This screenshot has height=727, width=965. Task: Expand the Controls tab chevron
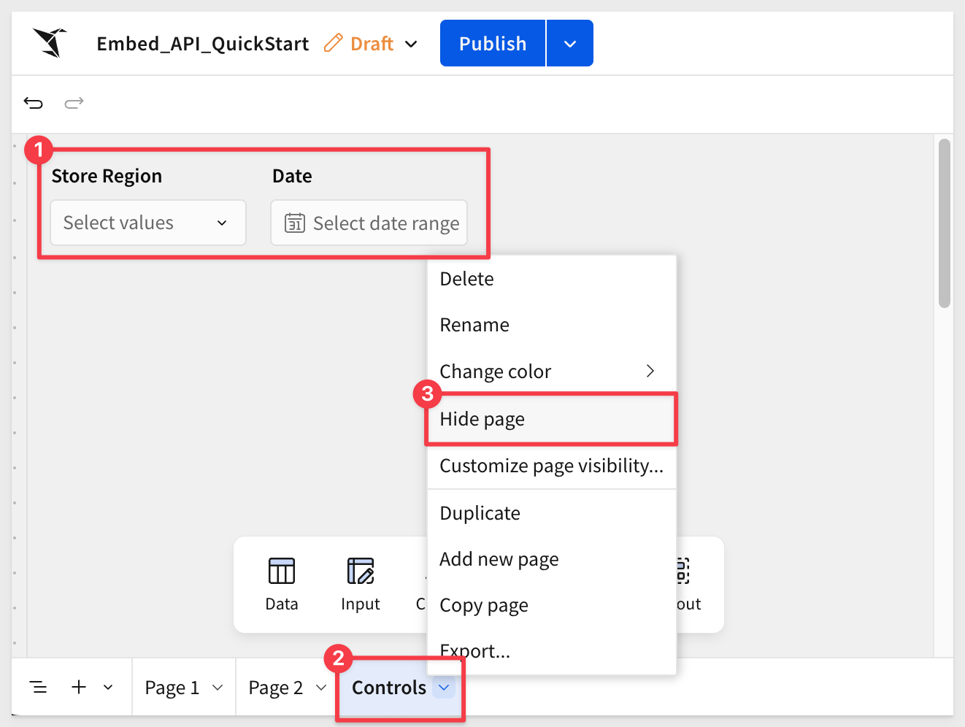coord(444,688)
